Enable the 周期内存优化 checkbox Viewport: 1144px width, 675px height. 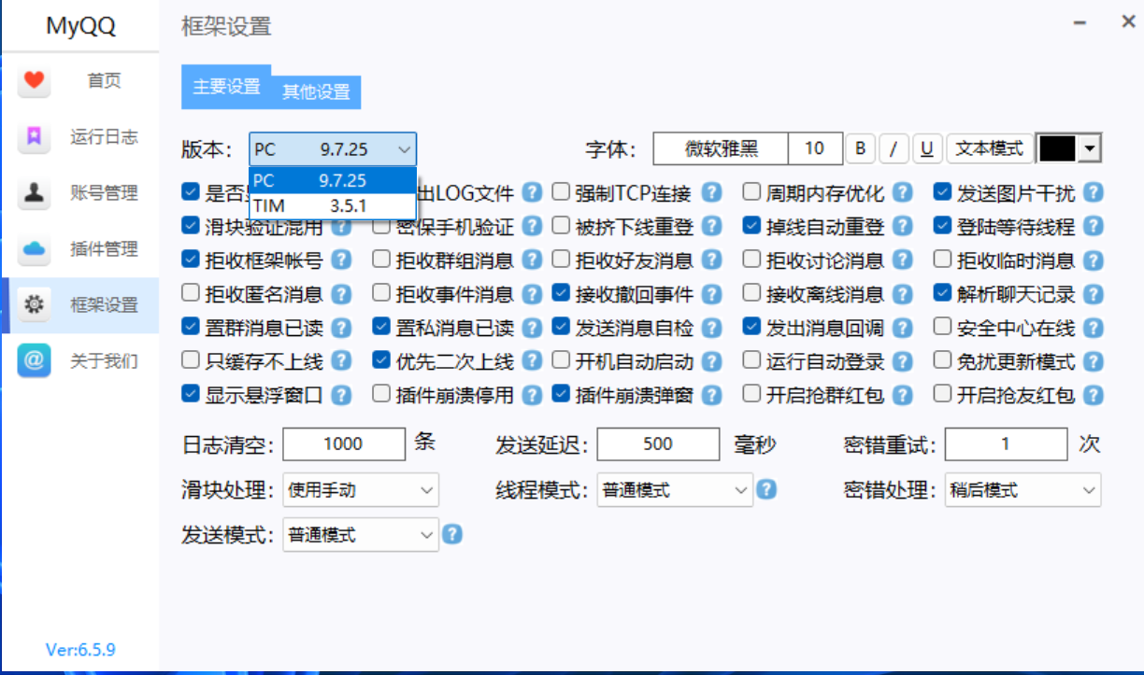click(752, 192)
